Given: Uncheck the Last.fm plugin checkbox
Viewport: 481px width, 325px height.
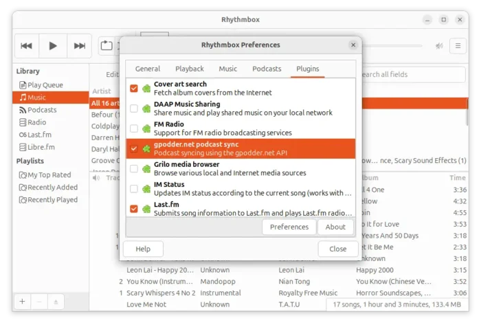Looking at the screenshot, I should 134,209.
